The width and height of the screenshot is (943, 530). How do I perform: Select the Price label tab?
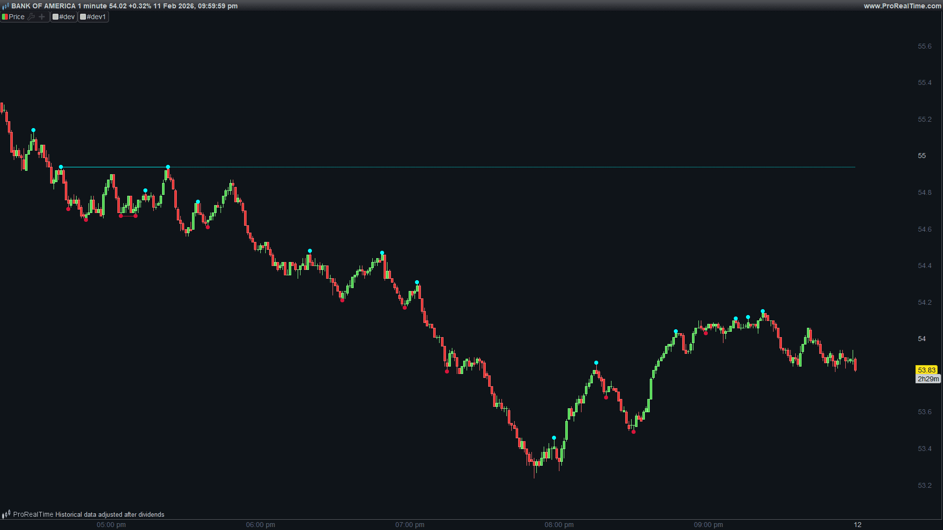[x=17, y=17]
